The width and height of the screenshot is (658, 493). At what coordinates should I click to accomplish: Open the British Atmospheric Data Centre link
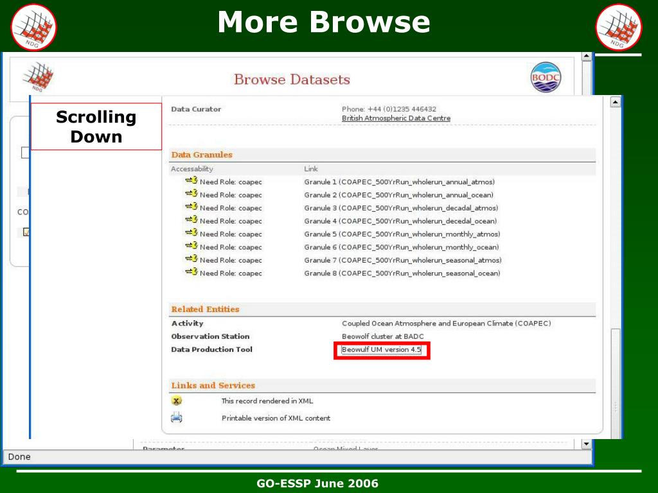(x=396, y=118)
